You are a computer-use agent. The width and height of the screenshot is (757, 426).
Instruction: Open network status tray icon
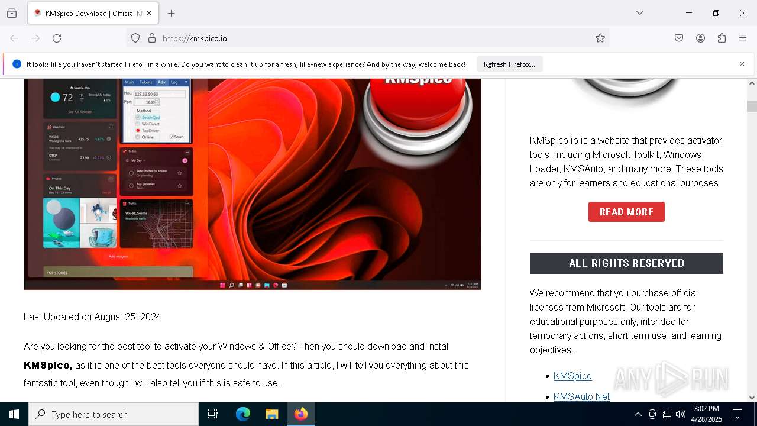[x=667, y=414]
